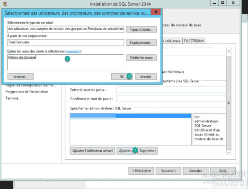Screen dimensions: 248x189
Task: Click the scroll down arrow of the config pane
Action: coord(229,152)
